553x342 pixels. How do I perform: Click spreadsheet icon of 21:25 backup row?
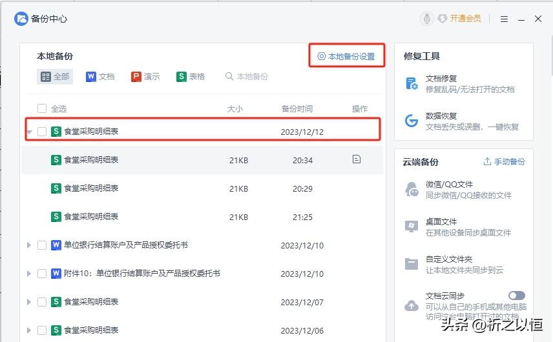[x=56, y=217]
